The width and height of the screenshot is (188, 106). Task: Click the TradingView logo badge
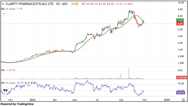[5, 90]
